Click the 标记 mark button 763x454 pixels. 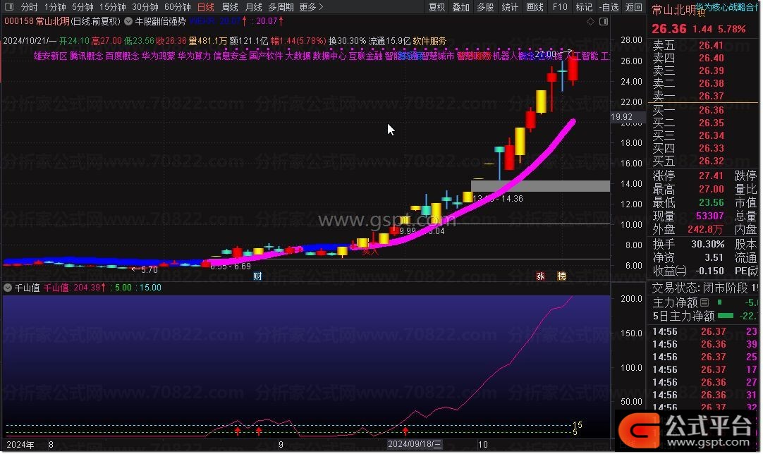(584, 7)
